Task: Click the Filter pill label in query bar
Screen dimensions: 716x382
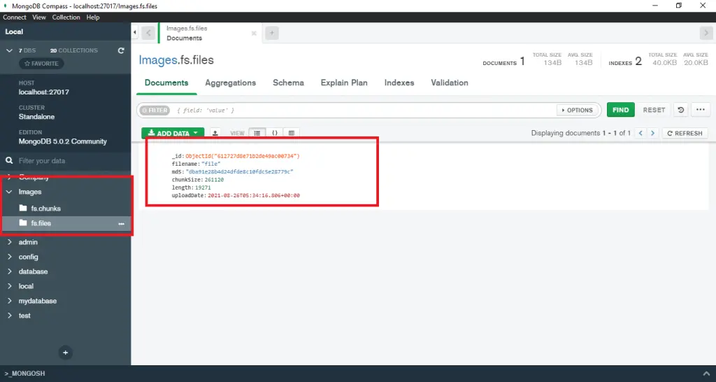Action: (x=155, y=110)
